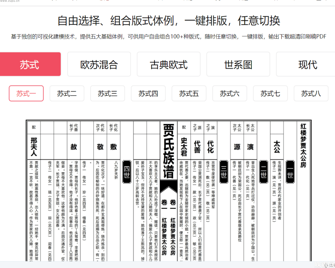Open the 古典欧式 layout category

168,64
